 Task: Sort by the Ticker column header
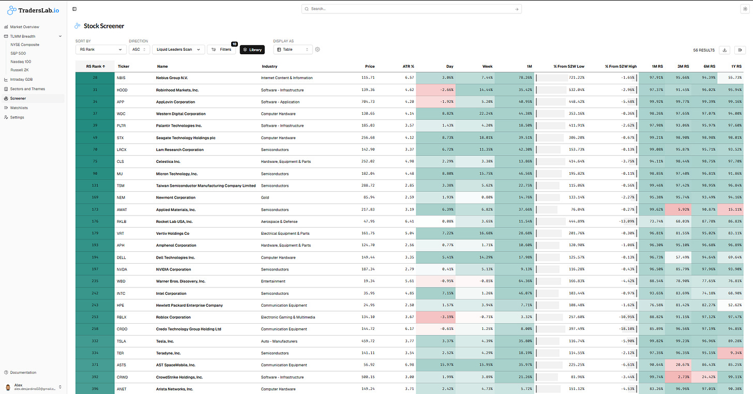124,66
